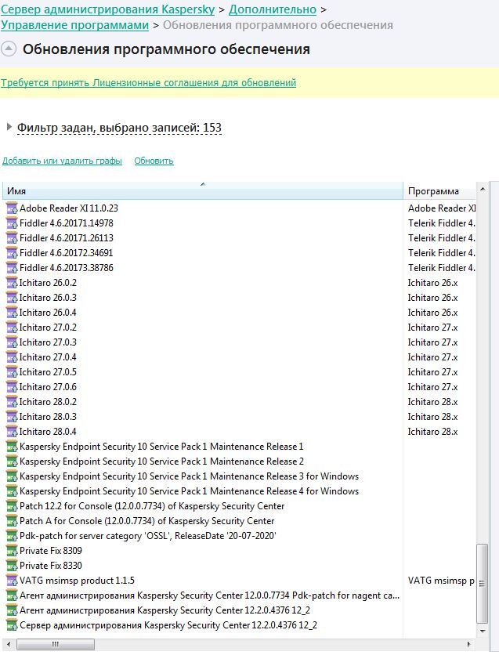Click the icon beside Fiddler 4.6.20173.38786
Viewport: 499px width, 666px height.
coord(12,268)
